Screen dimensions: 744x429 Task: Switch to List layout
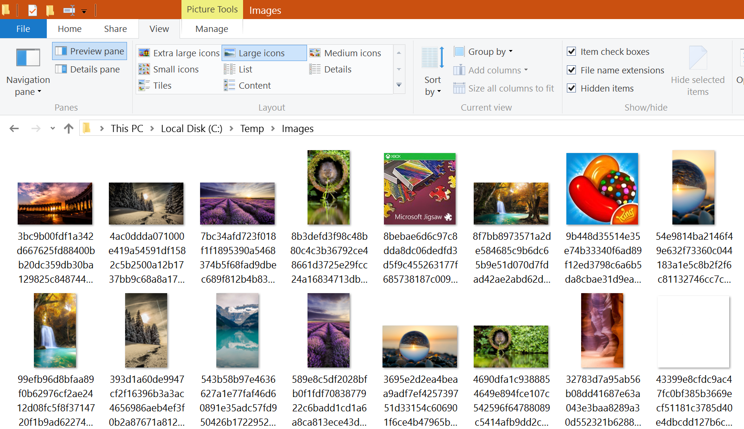click(x=238, y=69)
